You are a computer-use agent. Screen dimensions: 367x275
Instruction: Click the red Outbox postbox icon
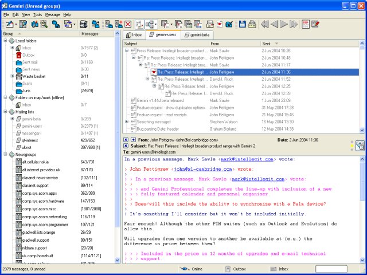(x=19, y=55)
